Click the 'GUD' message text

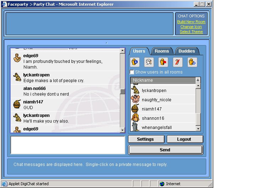28,108
